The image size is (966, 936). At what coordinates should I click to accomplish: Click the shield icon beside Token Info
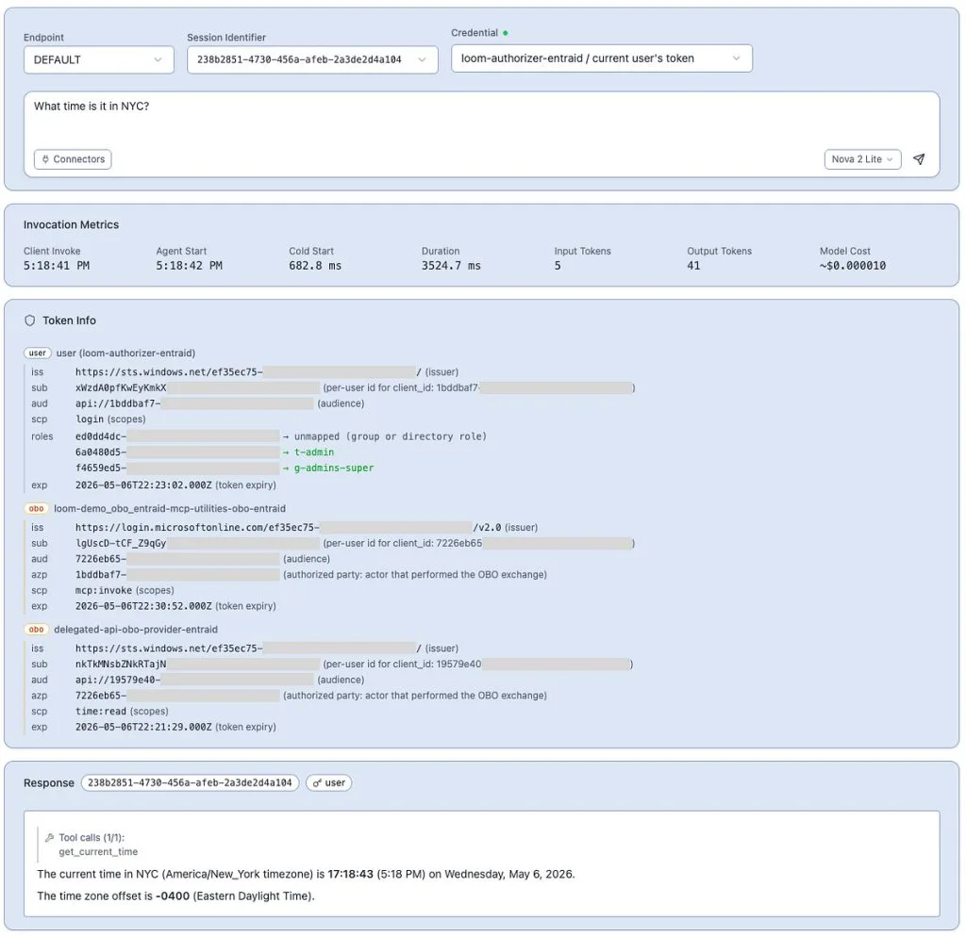29,320
